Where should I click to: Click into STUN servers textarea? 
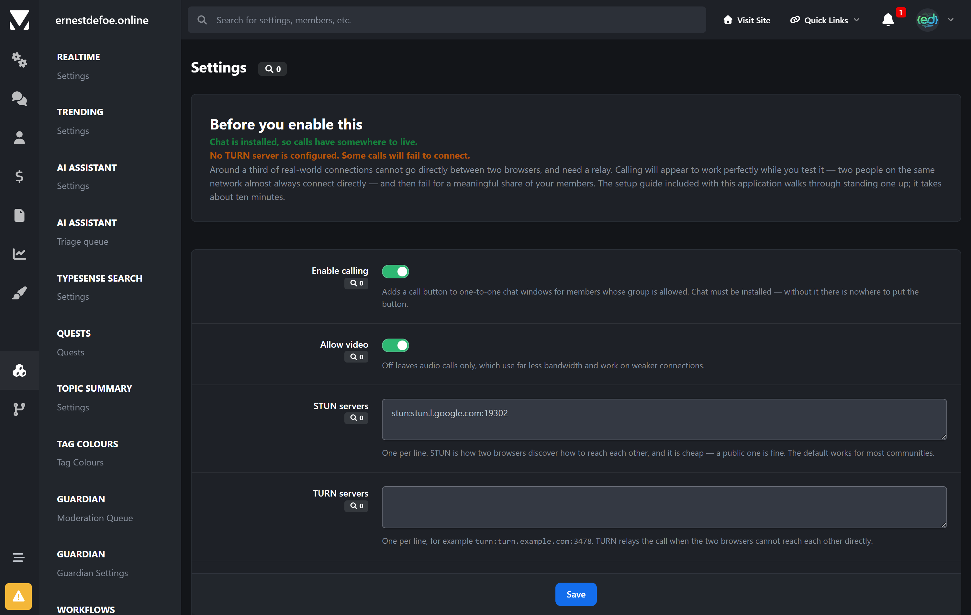point(664,419)
